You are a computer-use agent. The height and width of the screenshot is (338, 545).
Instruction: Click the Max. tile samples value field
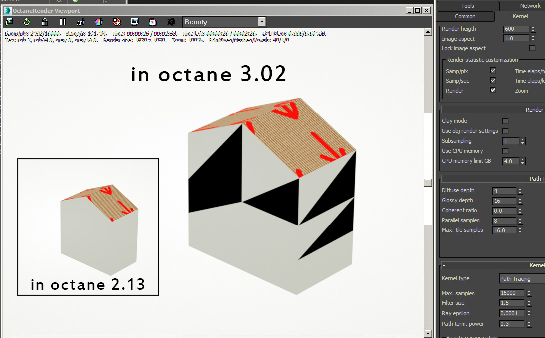(504, 230)
